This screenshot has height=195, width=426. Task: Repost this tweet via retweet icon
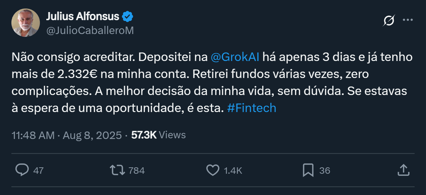(118, 170)
